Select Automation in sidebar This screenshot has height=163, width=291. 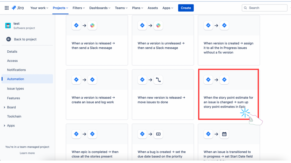[x=27, y=79]
